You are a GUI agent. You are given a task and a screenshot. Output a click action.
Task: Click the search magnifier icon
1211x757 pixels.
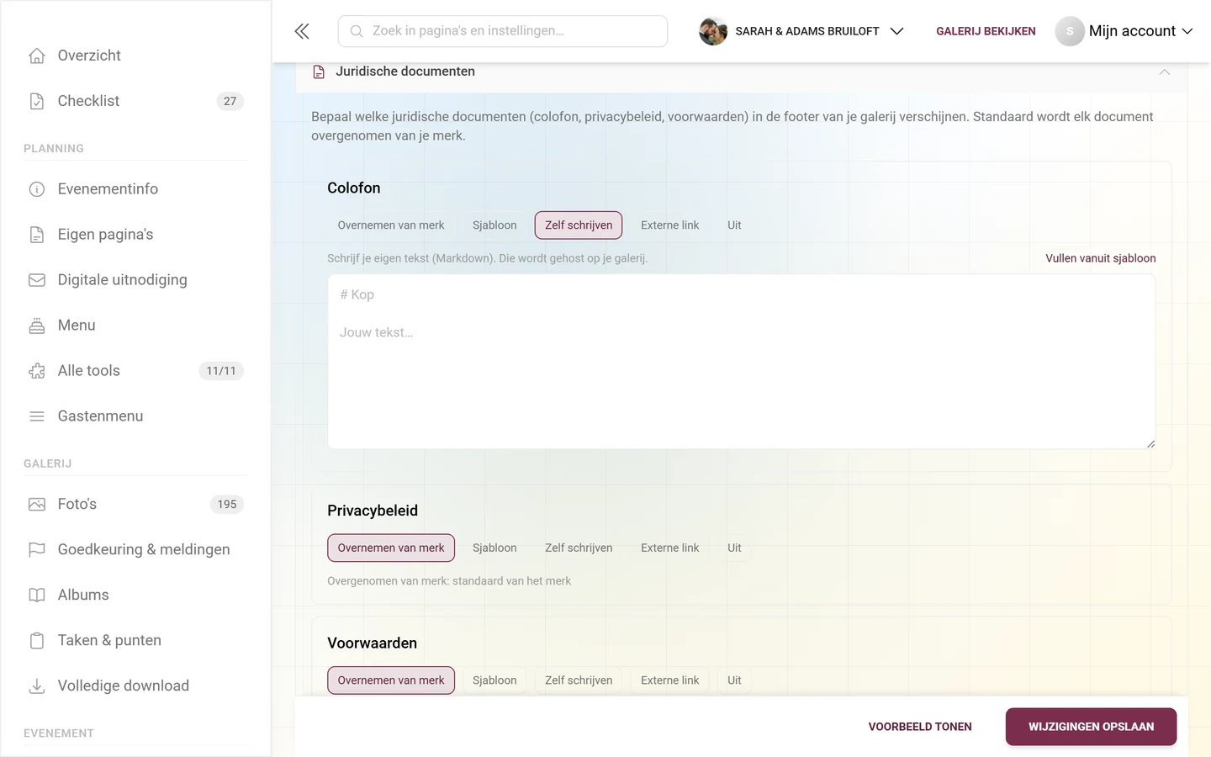(x=357, y=31)
